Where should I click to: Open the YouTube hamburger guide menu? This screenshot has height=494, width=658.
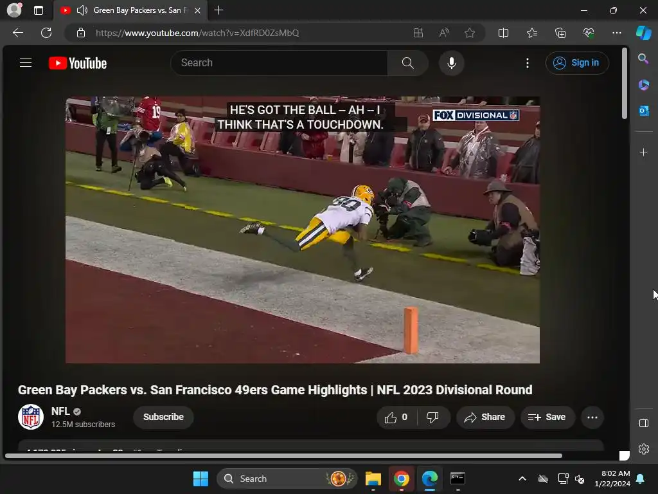26,63
